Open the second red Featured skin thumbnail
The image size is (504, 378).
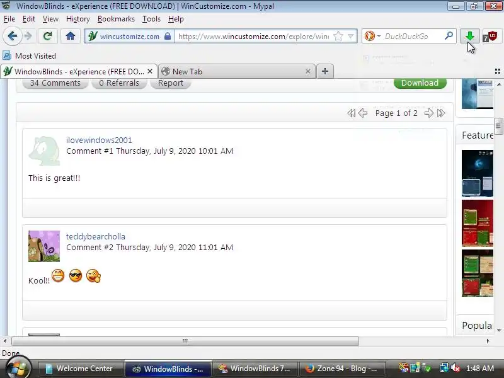tap(478, 224)
